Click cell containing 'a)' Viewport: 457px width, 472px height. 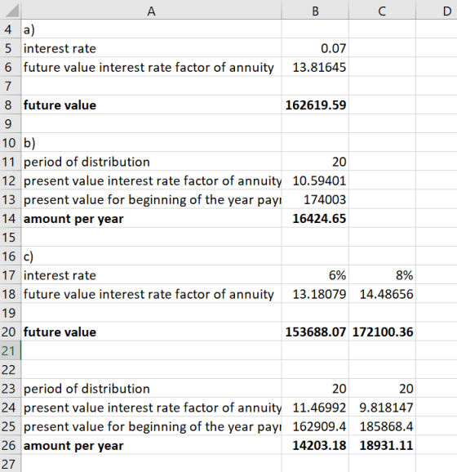click(x=151, y=29)
